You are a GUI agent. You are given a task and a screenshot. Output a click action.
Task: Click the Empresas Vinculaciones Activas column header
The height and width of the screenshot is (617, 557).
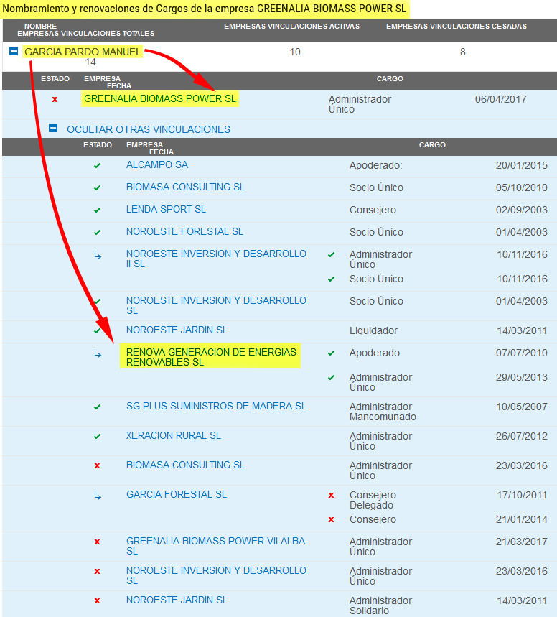tap(291, 27)
